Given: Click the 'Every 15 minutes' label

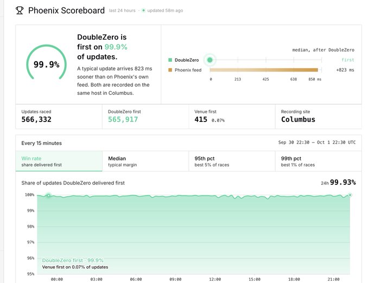Looking at the screenshot, I should pos(41,143).
